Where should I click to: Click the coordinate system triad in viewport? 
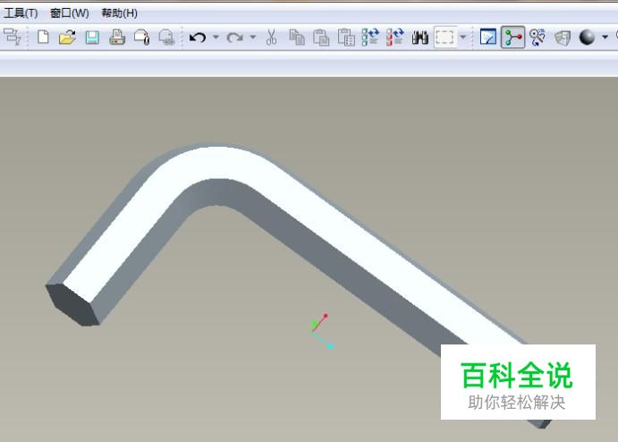point(322,332)
